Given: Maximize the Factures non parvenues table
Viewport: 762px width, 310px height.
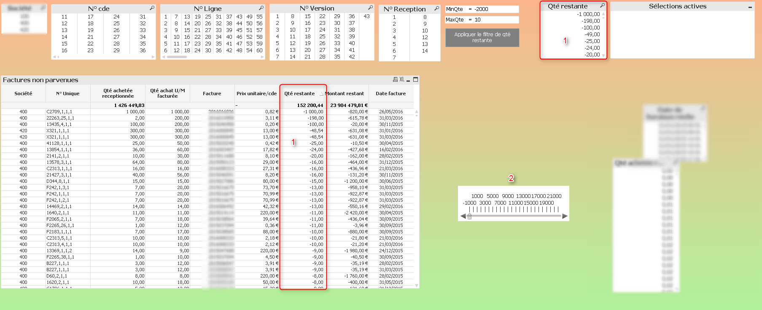Looking at the screenshot, I should (415, 79).
